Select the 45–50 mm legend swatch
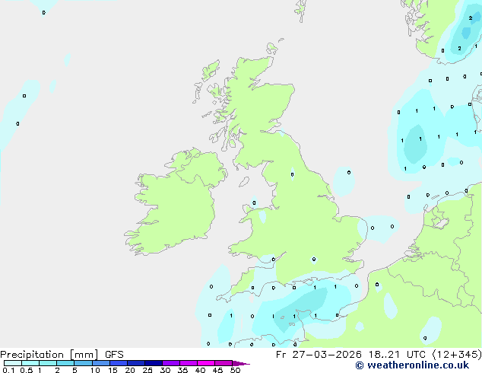The image size is (482, 373). (x=224, y=363)
